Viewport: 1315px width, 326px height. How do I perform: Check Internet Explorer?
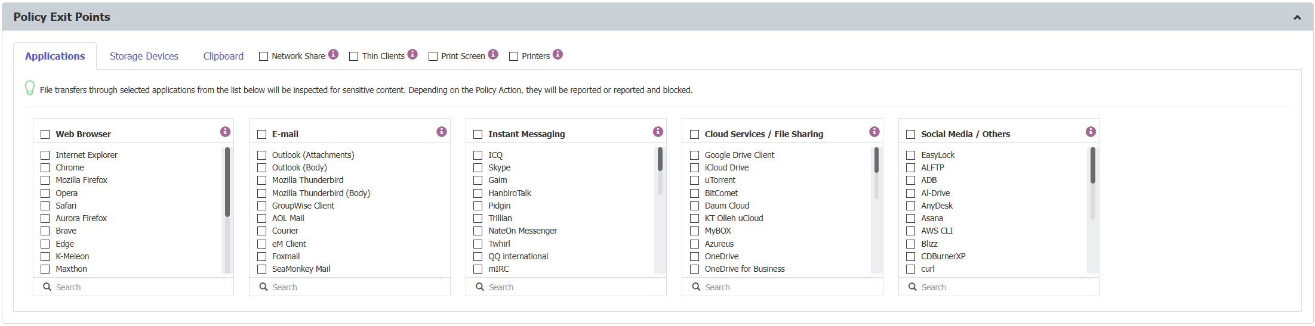coord(45,155)
